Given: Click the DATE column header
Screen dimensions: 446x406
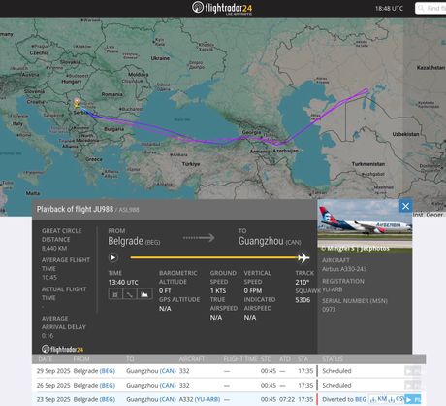Looking at the screenshot, I should tap(46, 359).
